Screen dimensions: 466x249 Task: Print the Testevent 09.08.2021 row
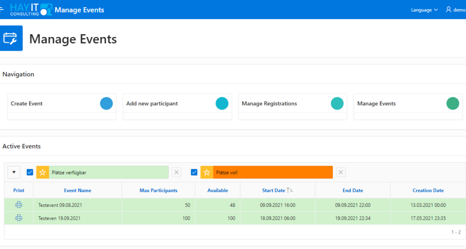coord(19,205)
